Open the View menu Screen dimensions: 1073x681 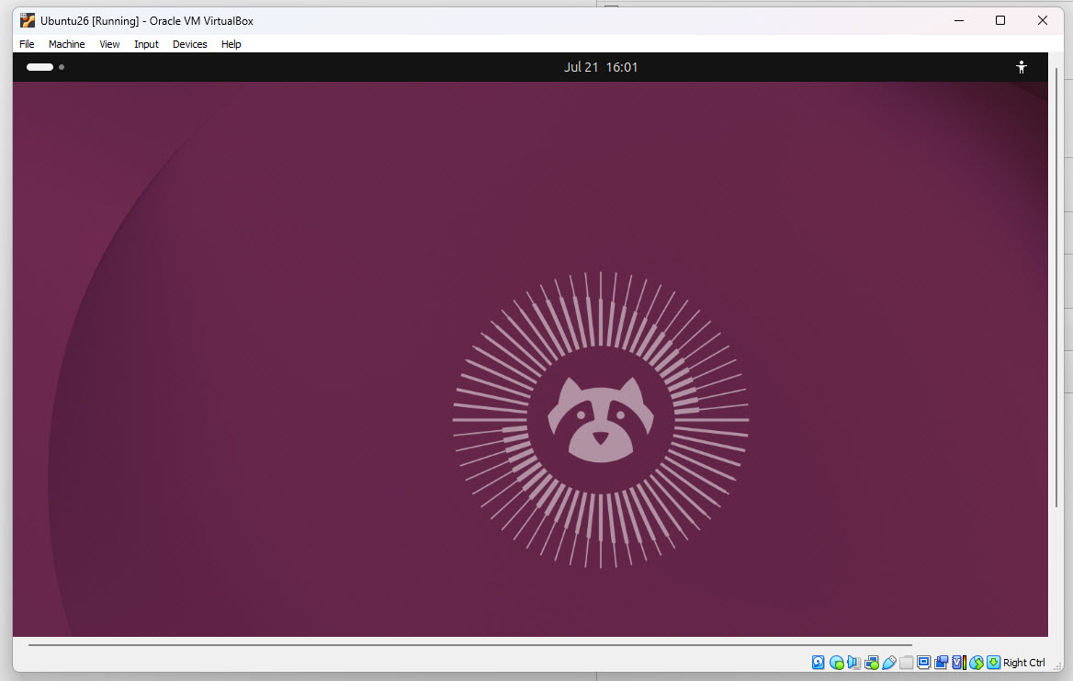[x=109, y=44]
